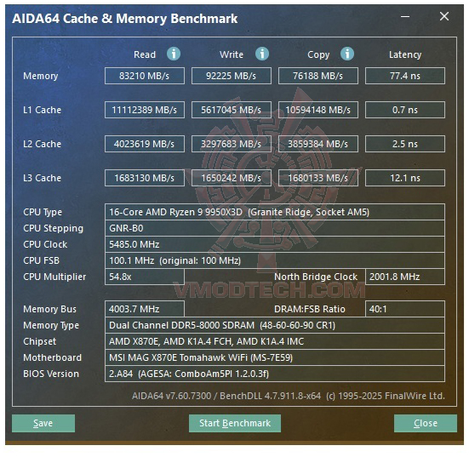Click the CPU Multiplier label
Image resolution: width=469 pixels, height=457 pixels.
point(54,277)
